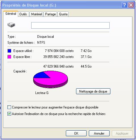Click the dialog title bar text

(29, 5)
